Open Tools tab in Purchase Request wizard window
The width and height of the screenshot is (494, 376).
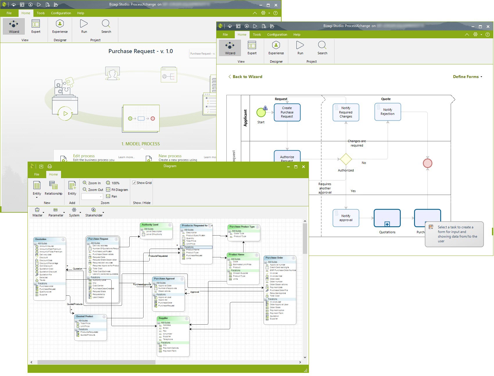(x=41, y=13)
